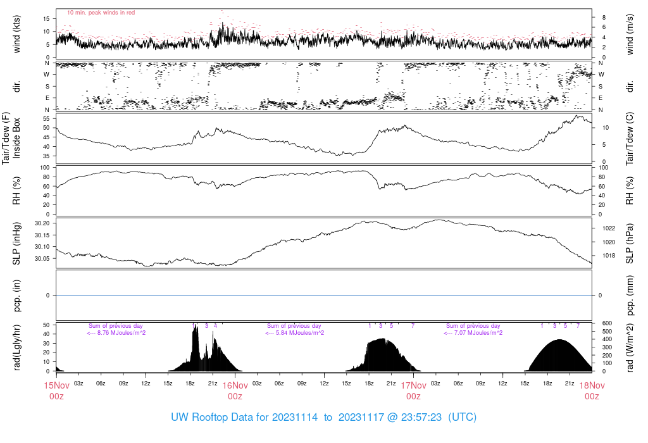Click the '5.84 MJoules/m^2' radiation sum text
648x443 pixels.
click(299, 333)
